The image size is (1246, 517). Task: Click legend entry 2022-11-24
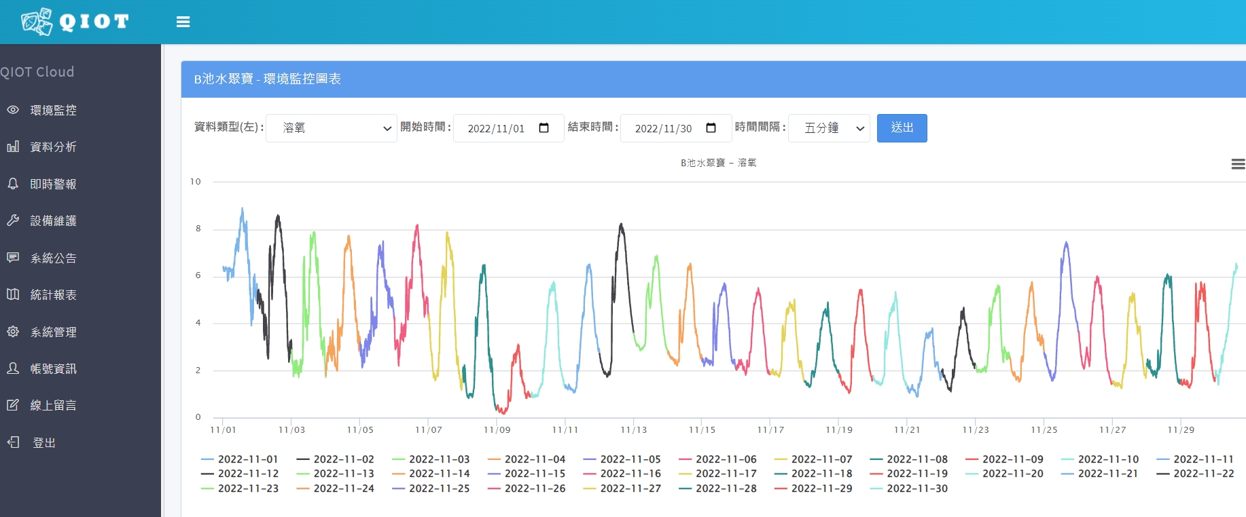coord(336,489)
